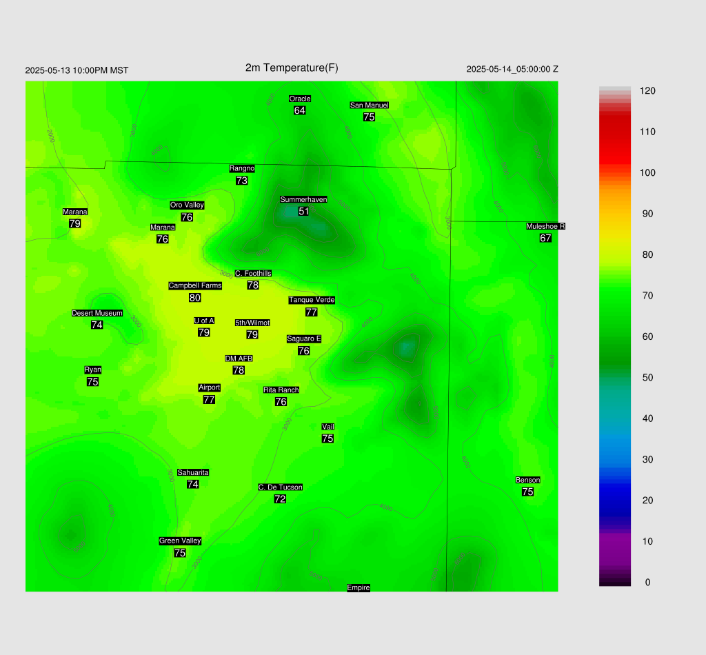
Task: Select the Saguaro E station label
Action: pyautogui.click(x=304, y=339)
